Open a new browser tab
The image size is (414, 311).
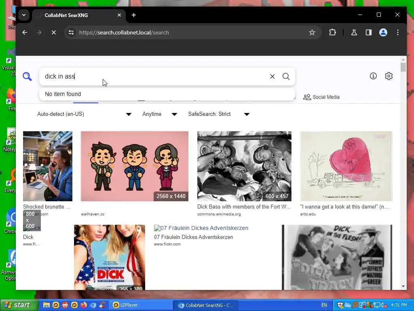pos(134,15)
